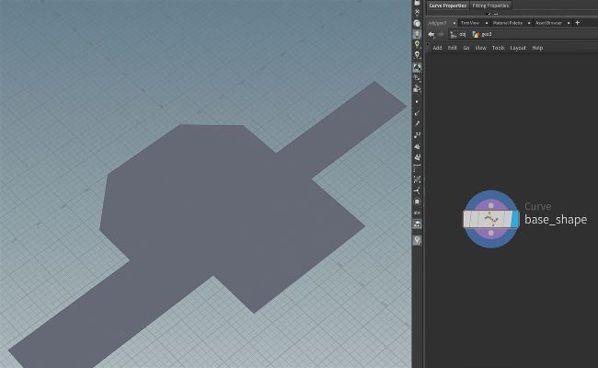598x368 pixels.
Task: Open the Tools menu in network editor
Action: [498, 48]
